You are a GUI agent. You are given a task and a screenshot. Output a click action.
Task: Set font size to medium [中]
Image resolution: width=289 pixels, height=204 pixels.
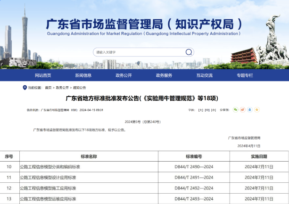tap(207, 110)
